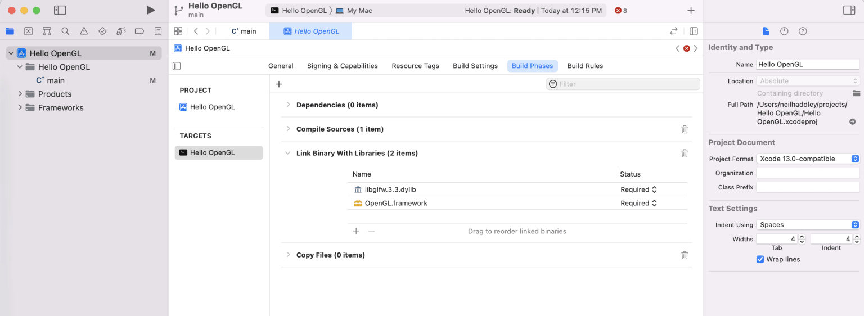
Task: Collapse the Hello OpenGL group folder
Action: (20, 67)
